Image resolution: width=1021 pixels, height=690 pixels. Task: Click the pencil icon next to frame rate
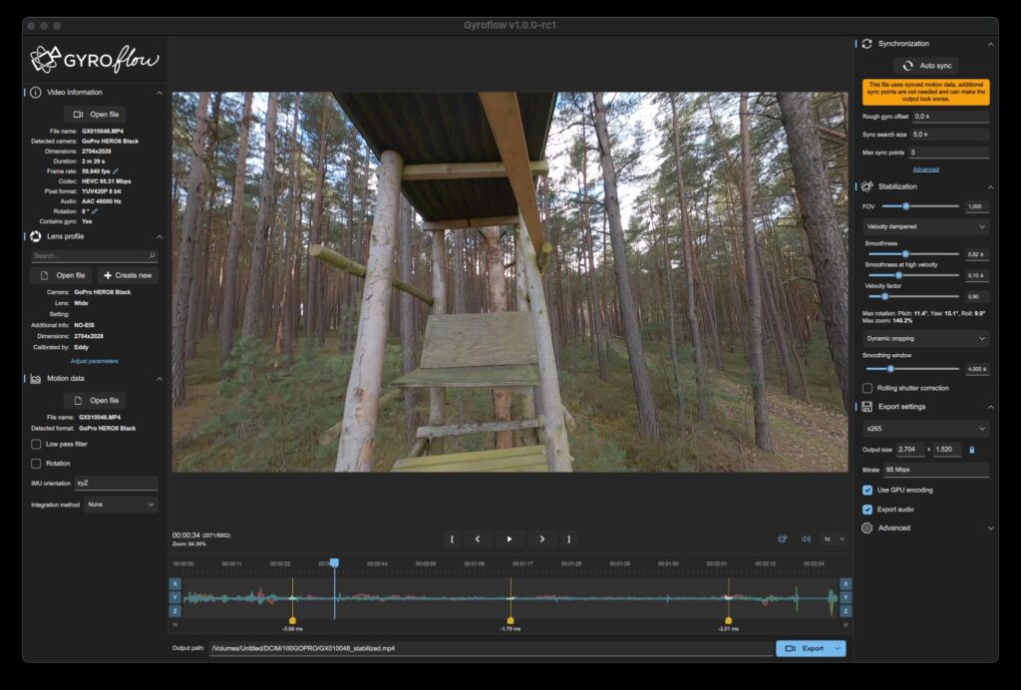116,171
